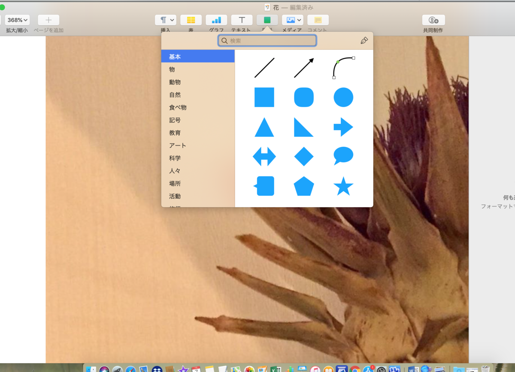The image size is (515, 372).
Task: Select the 基本 shape category
Action: coord(198,57)
